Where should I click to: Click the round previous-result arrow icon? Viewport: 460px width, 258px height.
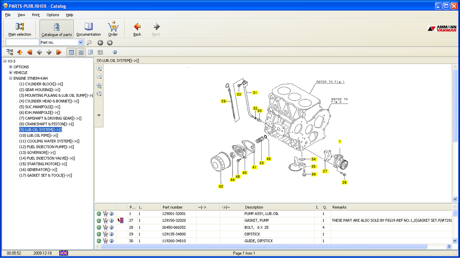point(100,43)
